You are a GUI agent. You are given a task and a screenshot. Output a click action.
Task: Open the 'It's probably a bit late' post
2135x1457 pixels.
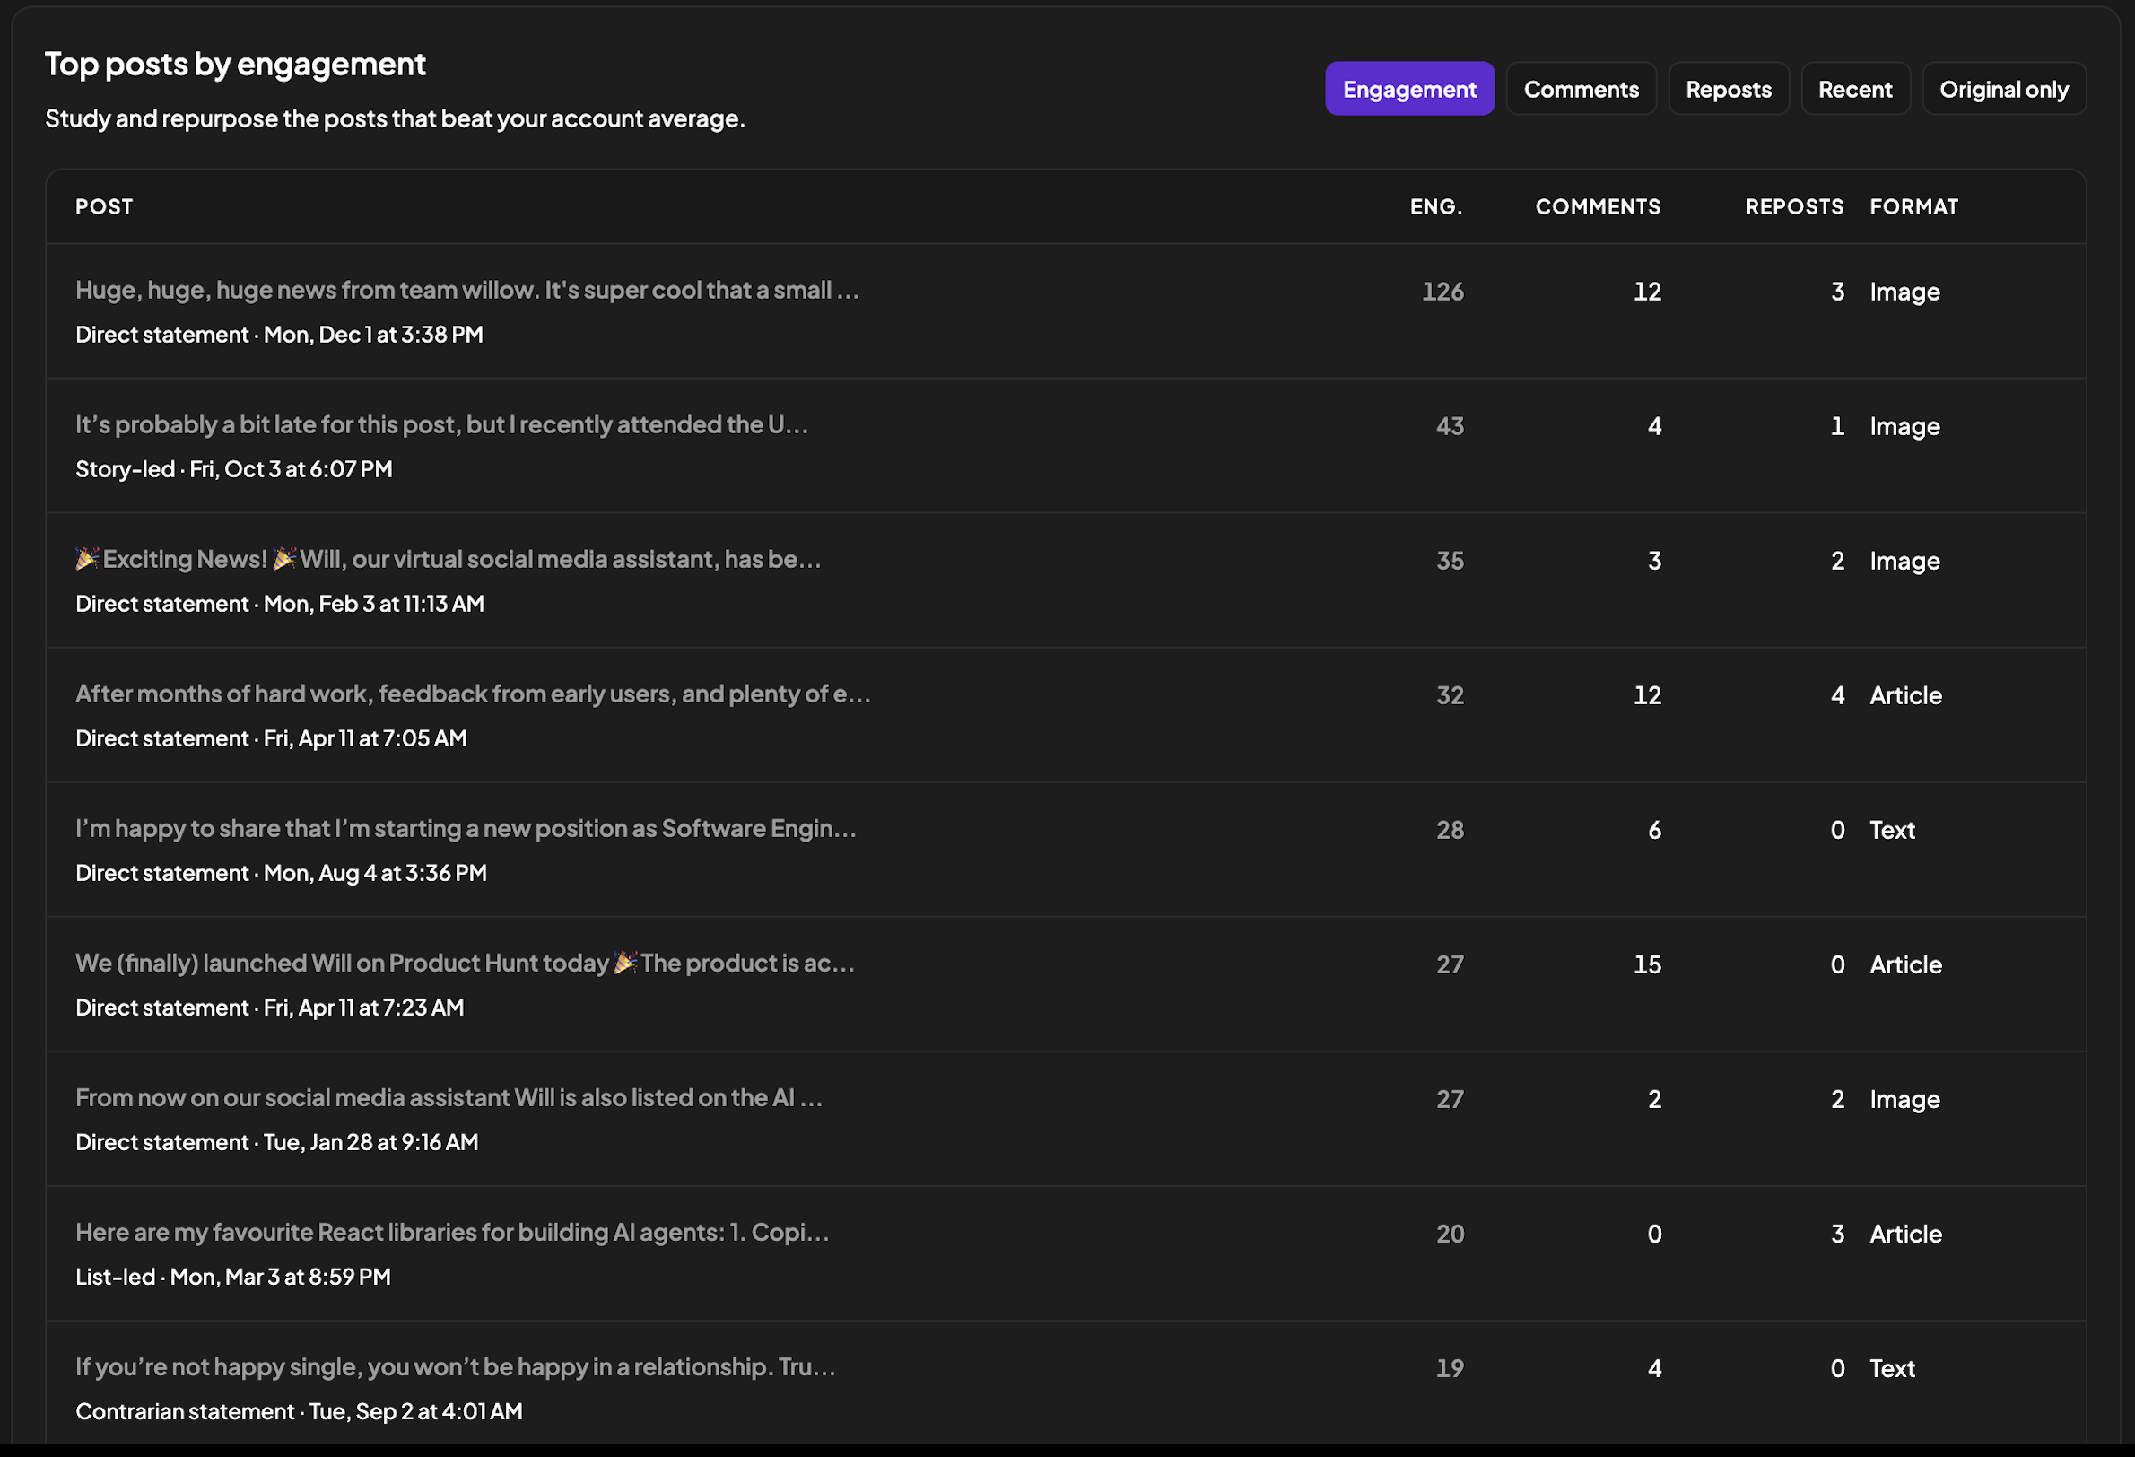(x=442, y=424)
